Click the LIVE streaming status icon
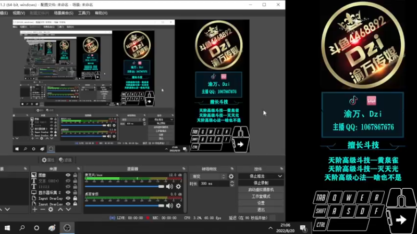 [x=112, y=218]
